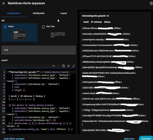Click the Stil section label
The height and width of the screenshot is (140, 153).
(x=3, y=20)
